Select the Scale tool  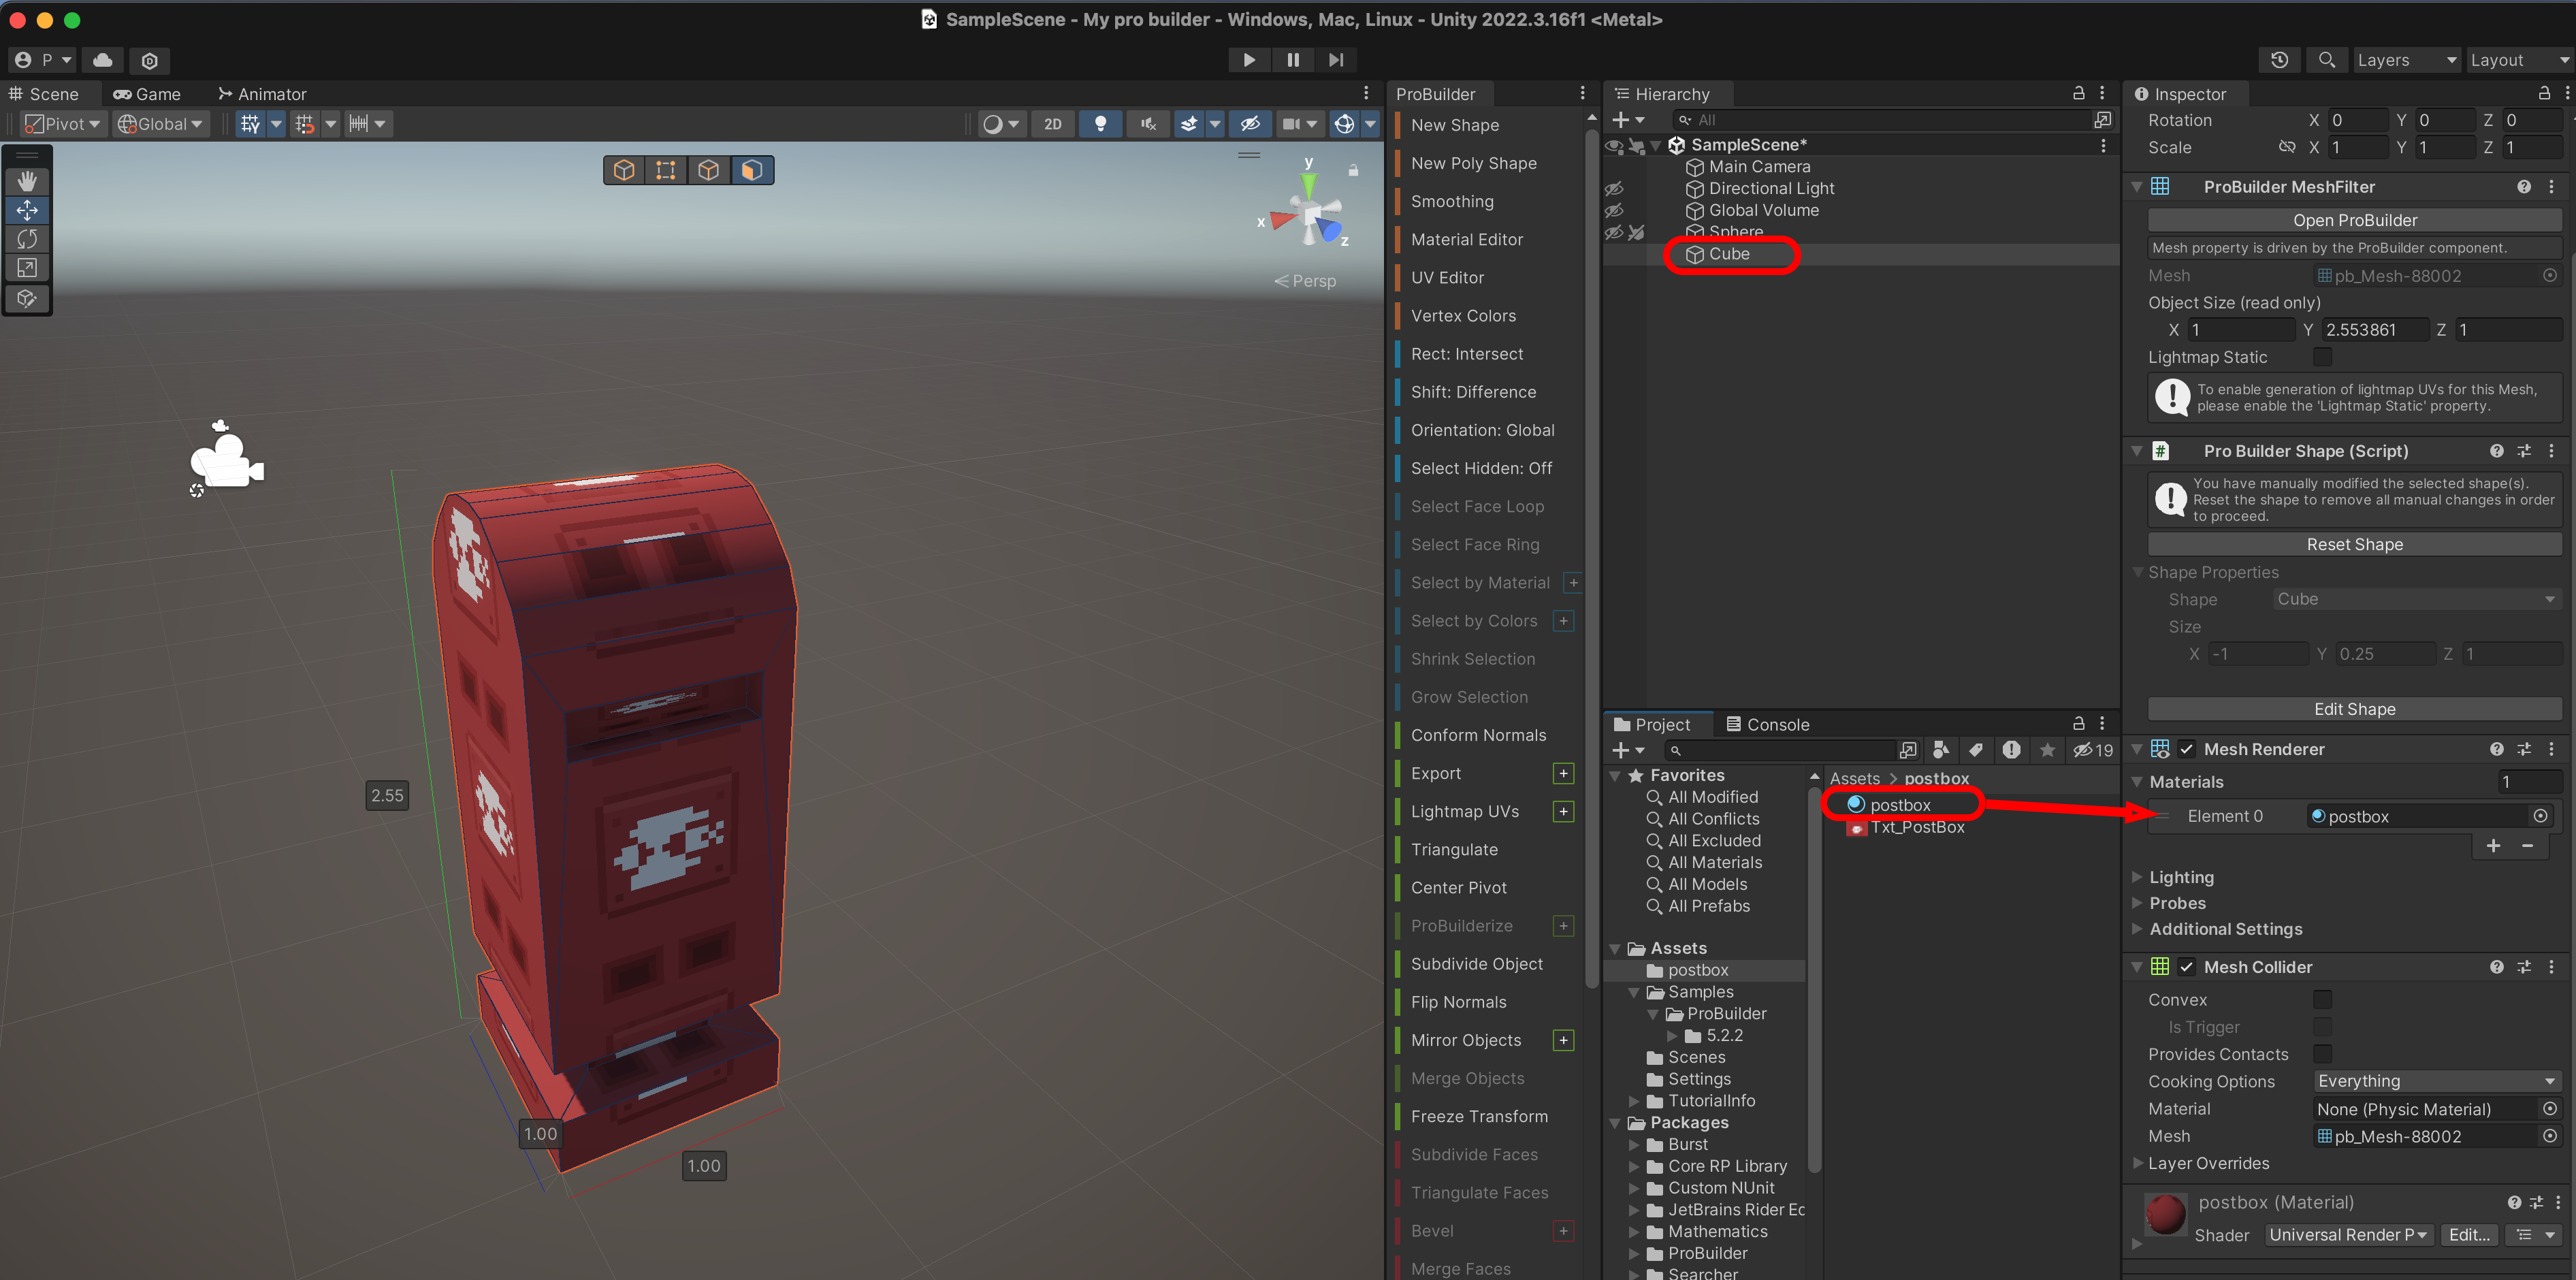point(27,268)
